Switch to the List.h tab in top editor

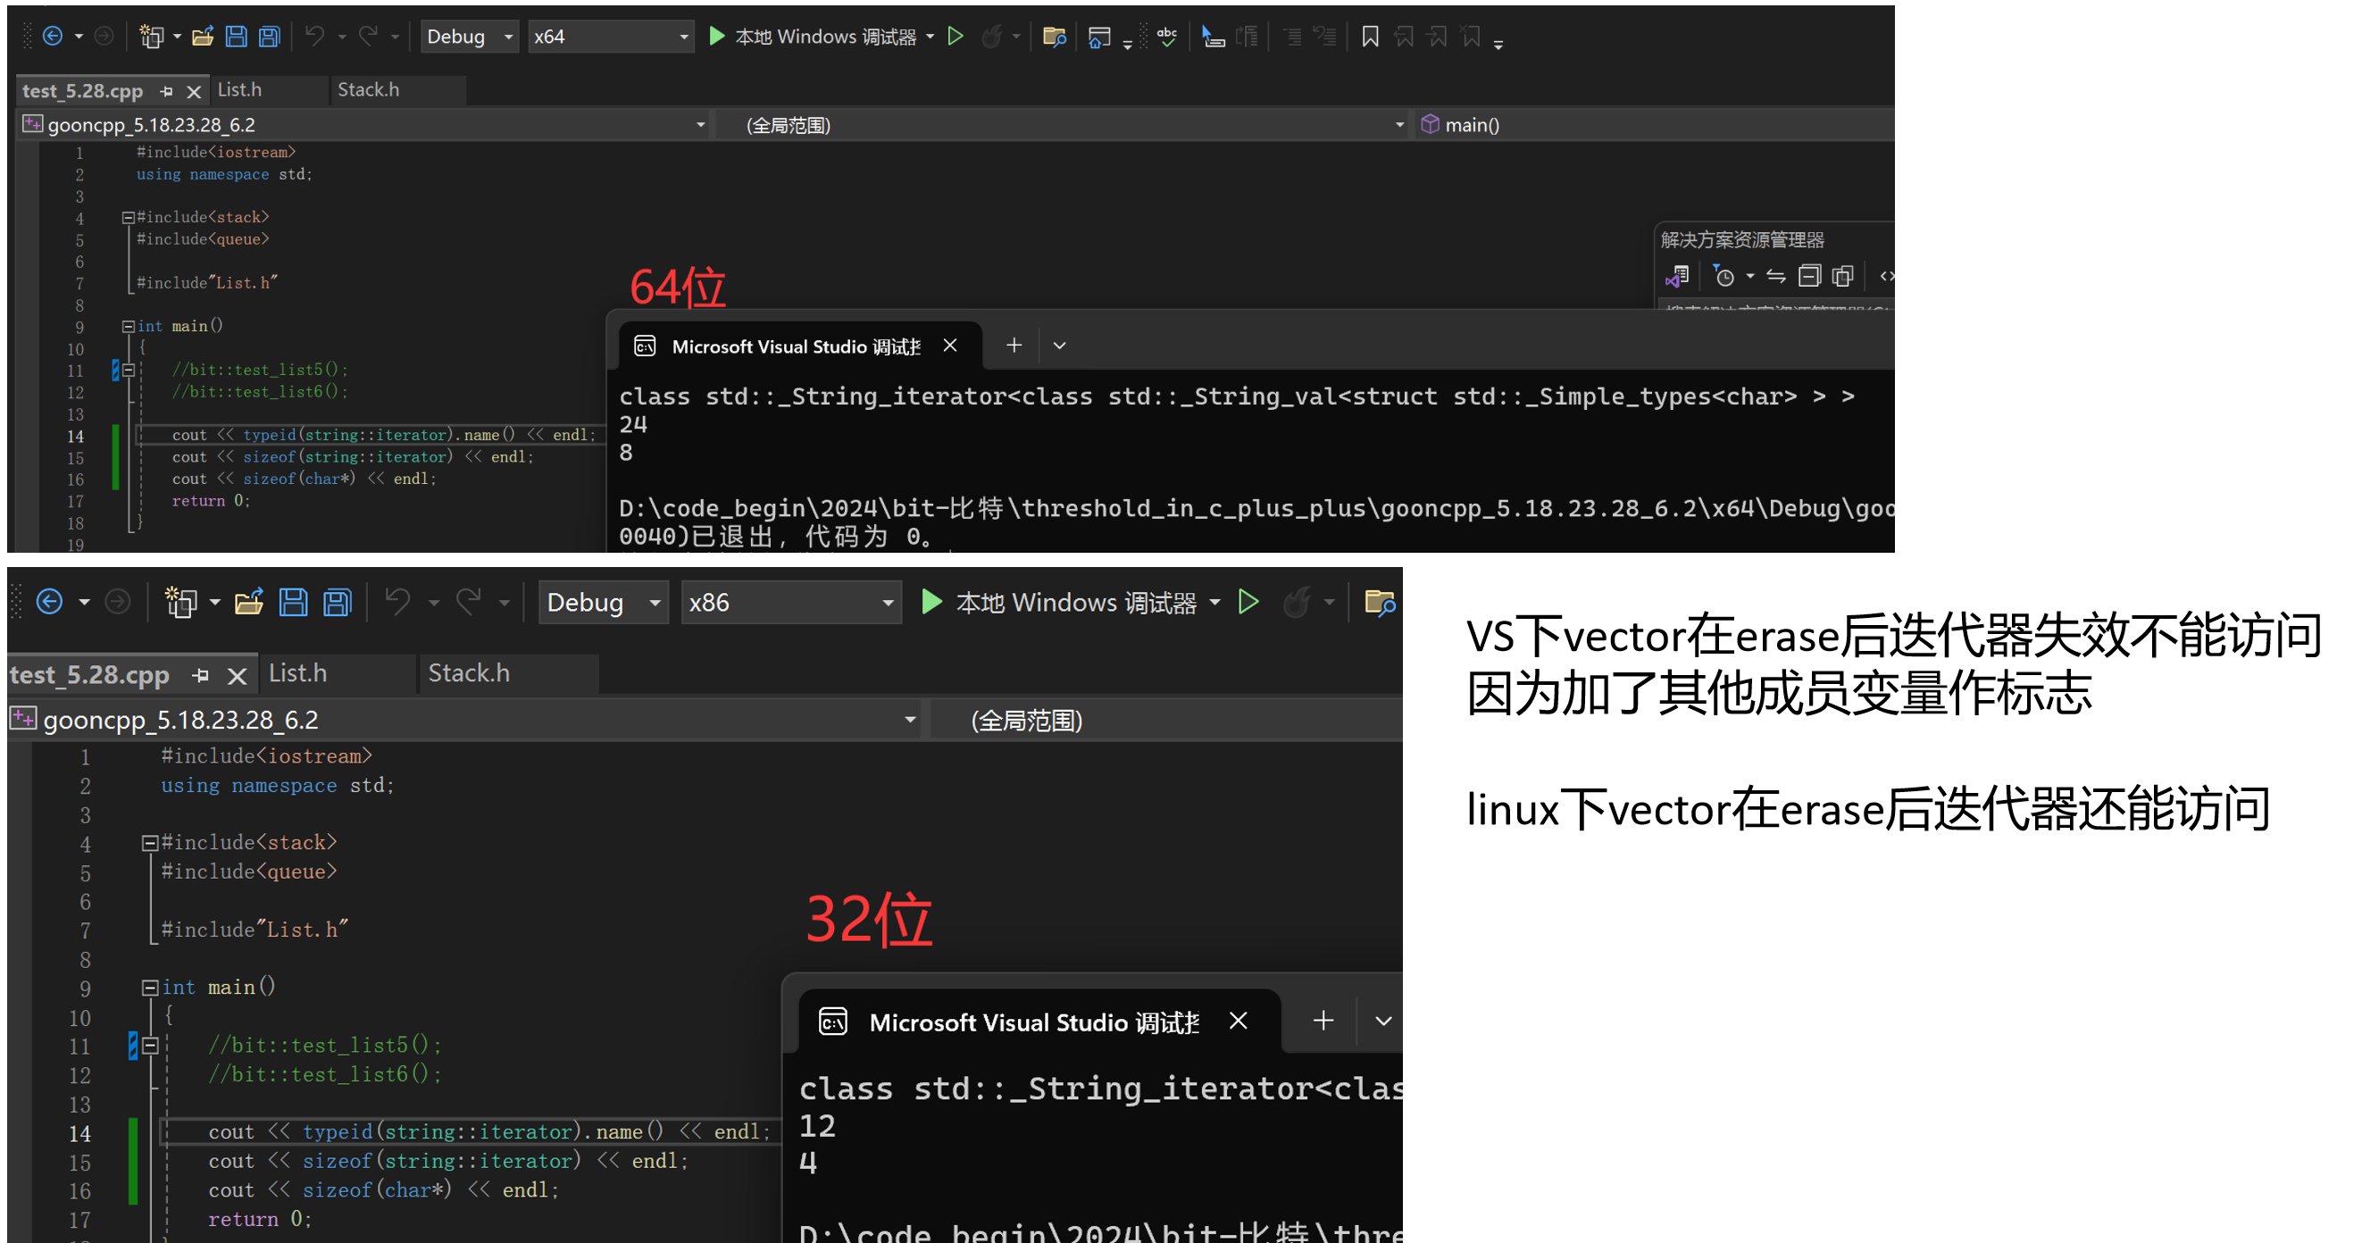[x=240, y=90]
